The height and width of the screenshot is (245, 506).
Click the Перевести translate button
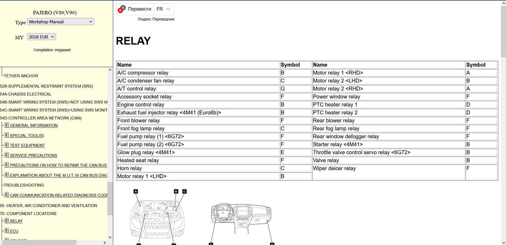139,9
